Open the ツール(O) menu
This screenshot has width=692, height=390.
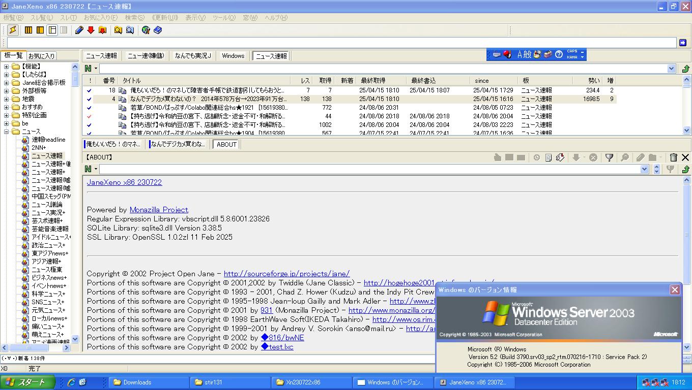(x=224, y=18)
